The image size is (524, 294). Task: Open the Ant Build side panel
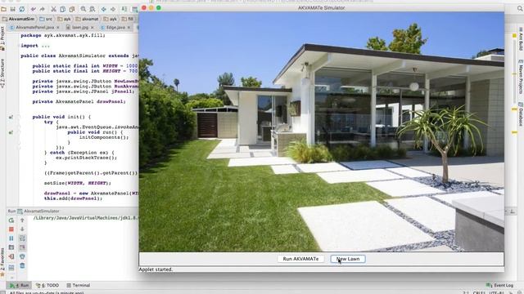click(521, 39)
